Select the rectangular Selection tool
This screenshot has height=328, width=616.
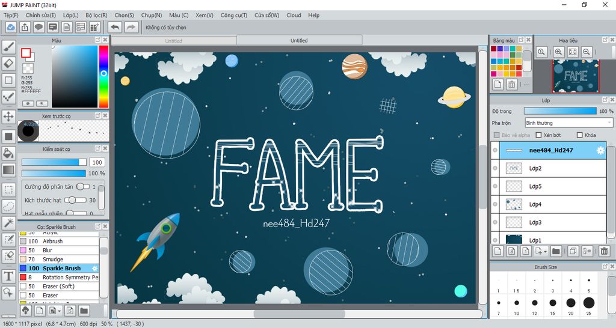click(8, 190)
